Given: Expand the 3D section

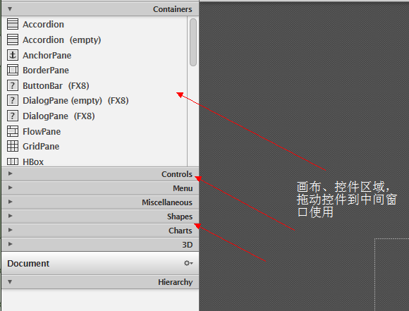Looking at the screenshot, I should click(100, 245).
